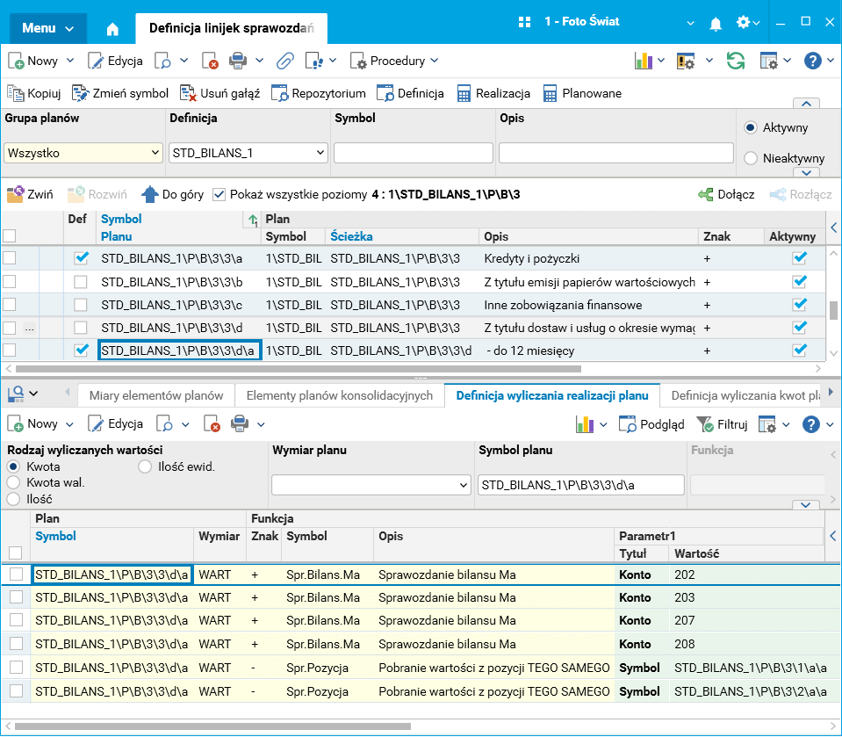Image resolution: width=842 pixels, height=737 pixels.
Task: Expand the Definicja STD_BILANS_1 combo box
Action: click(x=248, y=153)
